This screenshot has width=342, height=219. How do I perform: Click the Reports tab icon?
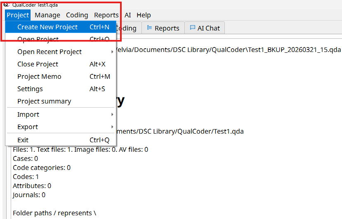[x=149, y=28]
